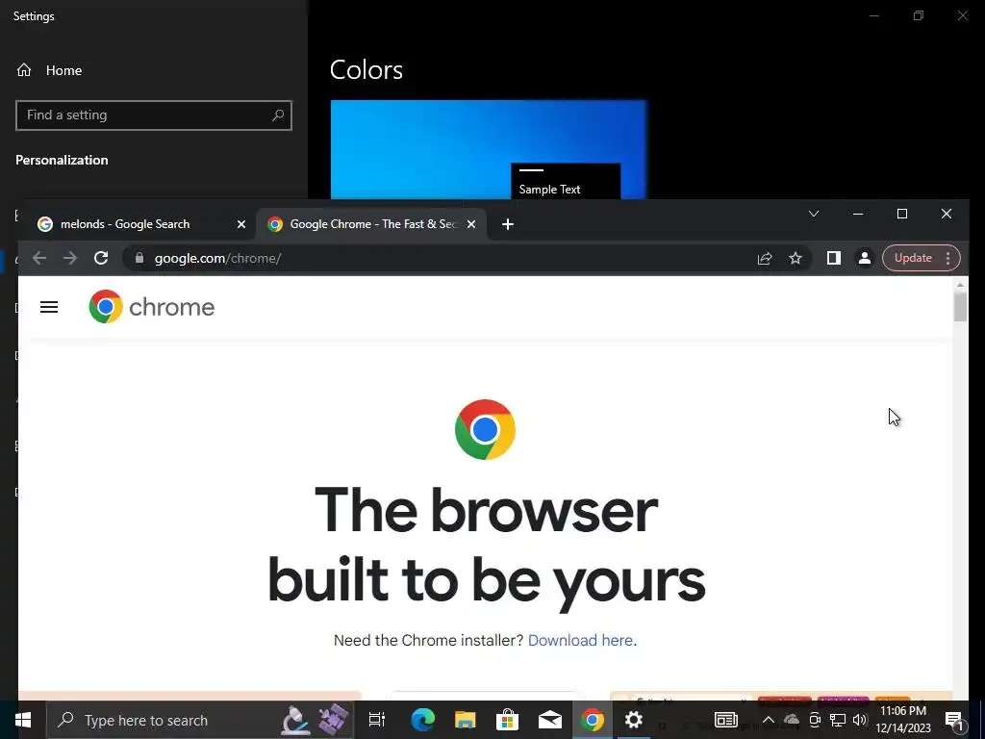Screen dimensions: 985x739
Task: Open the Windows Start menu
Action: tap(23, 720)
